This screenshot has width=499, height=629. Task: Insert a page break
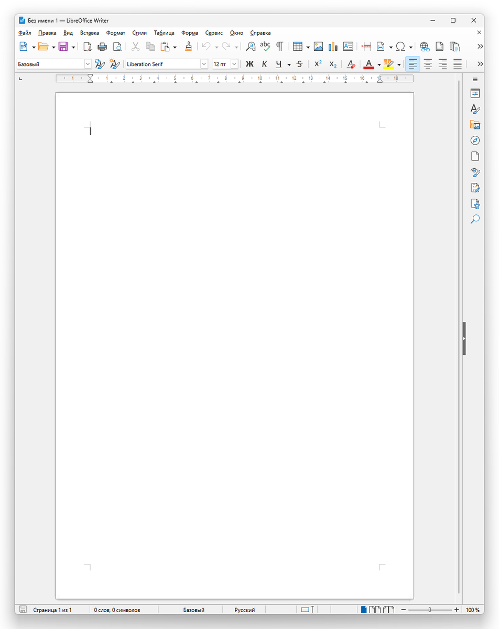(x=366, y=47)
